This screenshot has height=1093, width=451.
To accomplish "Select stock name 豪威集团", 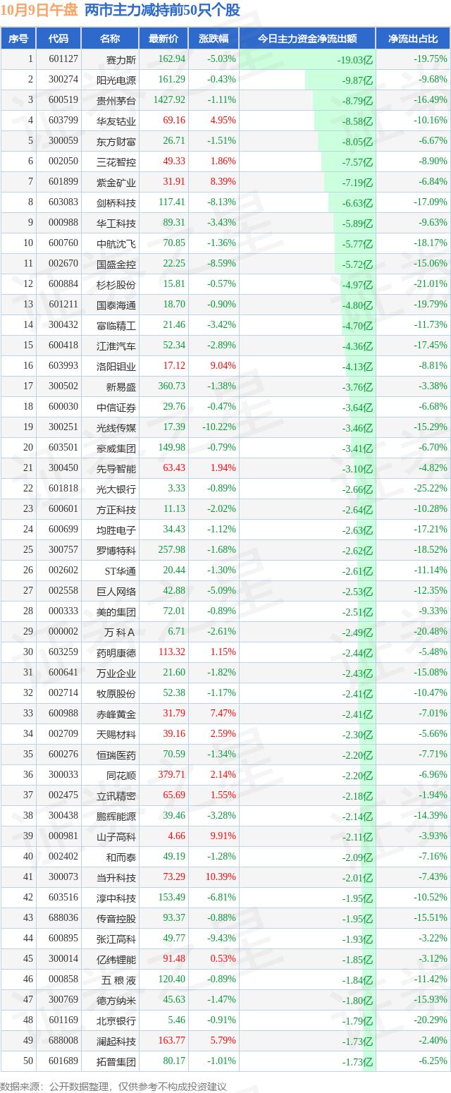I will point(116,448).
